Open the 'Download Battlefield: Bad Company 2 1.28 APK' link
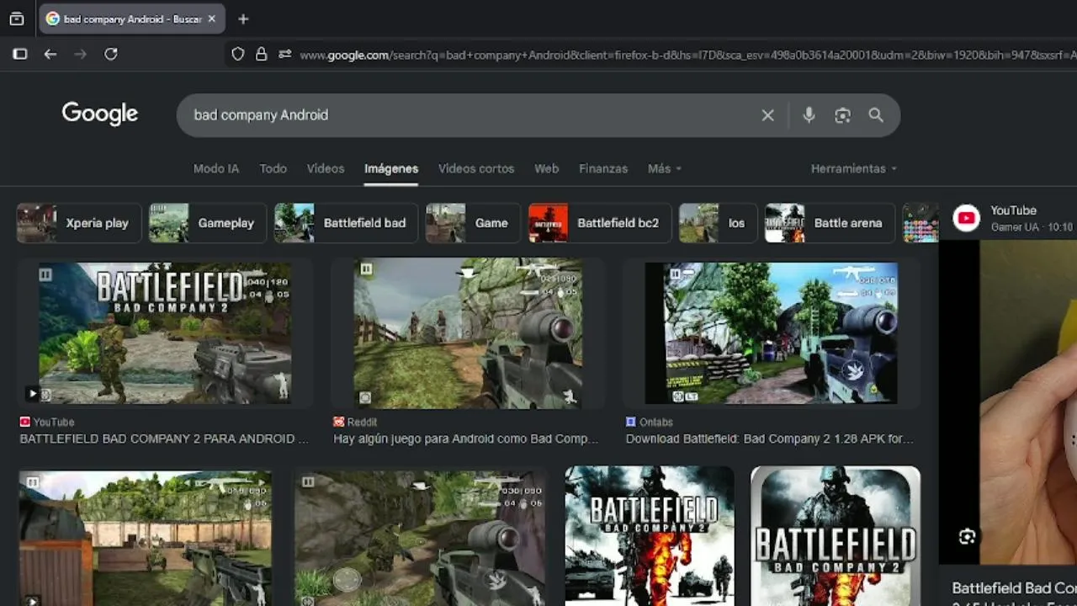This screenshot has height=606, width=1077. (770, 439)
